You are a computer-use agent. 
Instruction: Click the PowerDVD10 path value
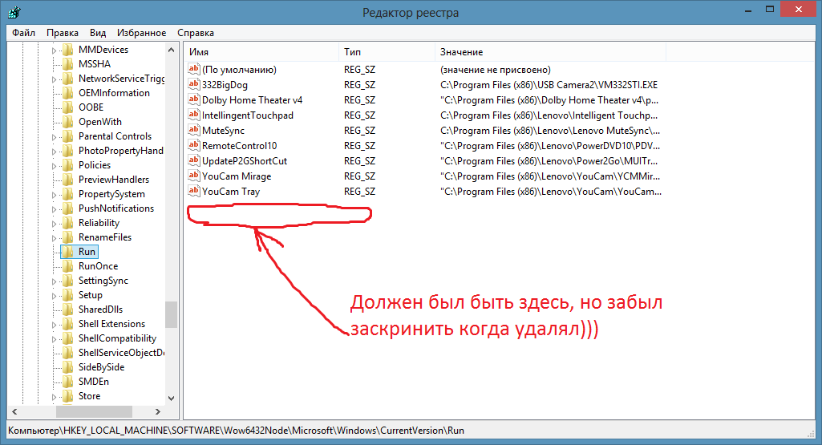550,145
